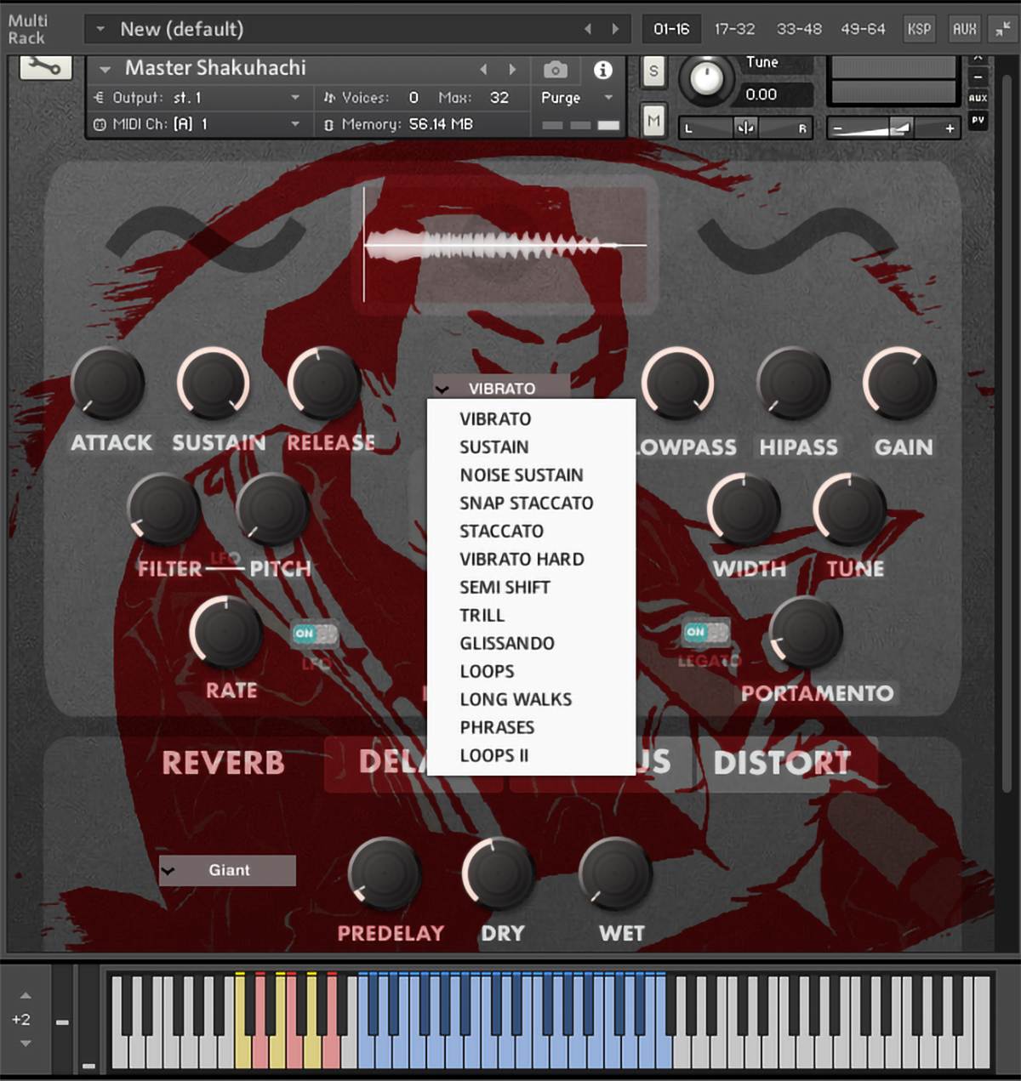This screenshot has width=1021, height=1081.
Task: Toggle the AUX button in top bar
Action: point(964,29)
